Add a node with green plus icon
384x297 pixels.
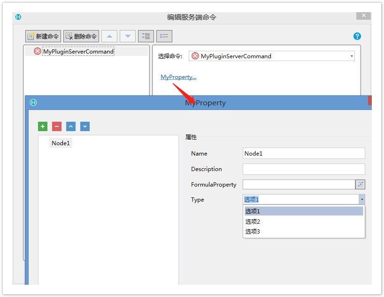[x=43, y=126]
